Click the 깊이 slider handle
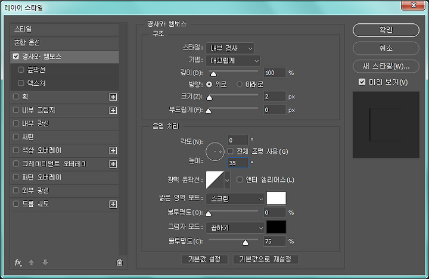 (x=213, y=74)
